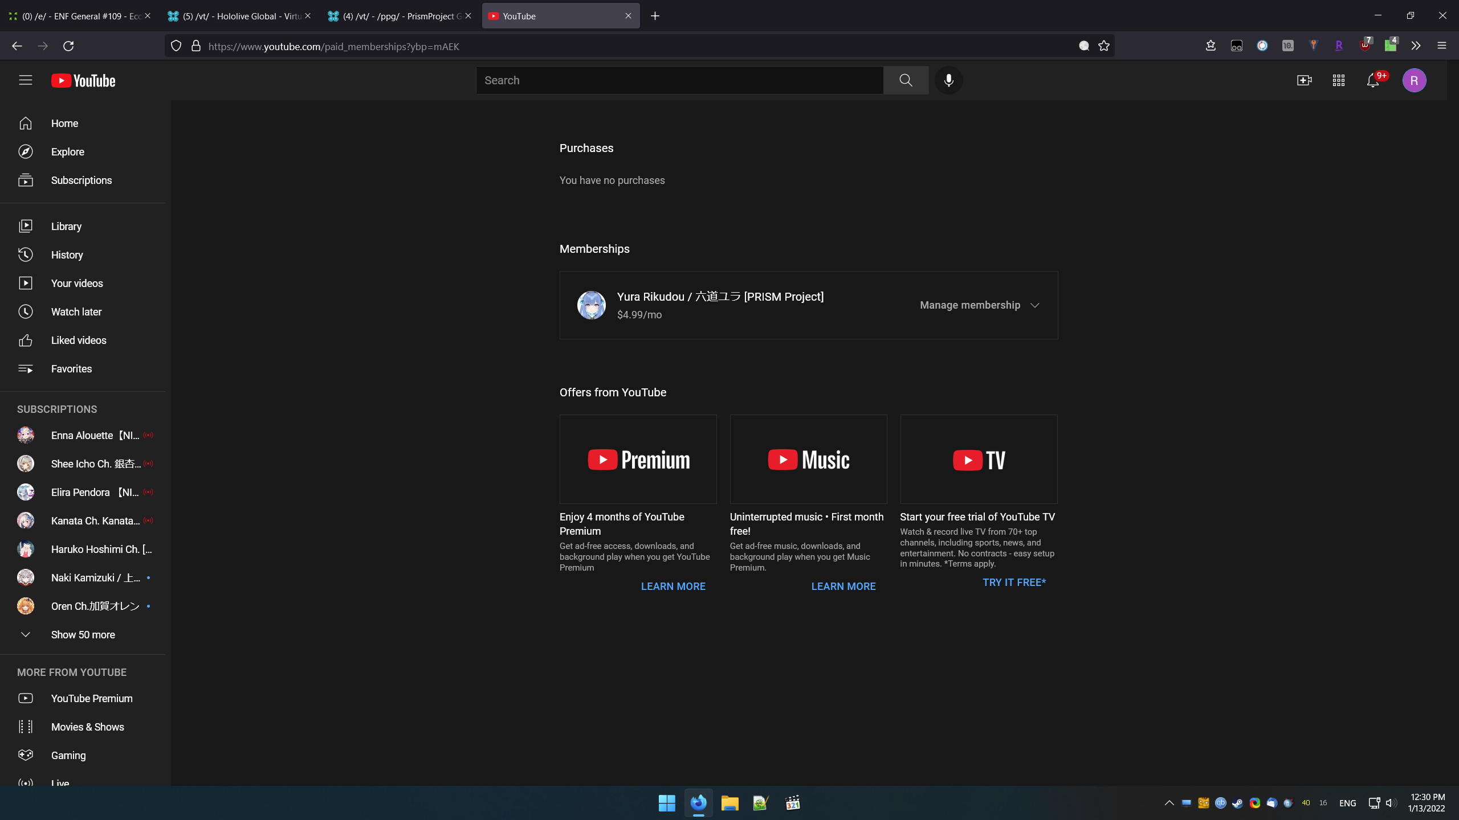Image resolution: width=1459 pixels, height=820 pixels.
Task: Click the YouTube hamburger guide menu icon
Action: click(25, 80)
